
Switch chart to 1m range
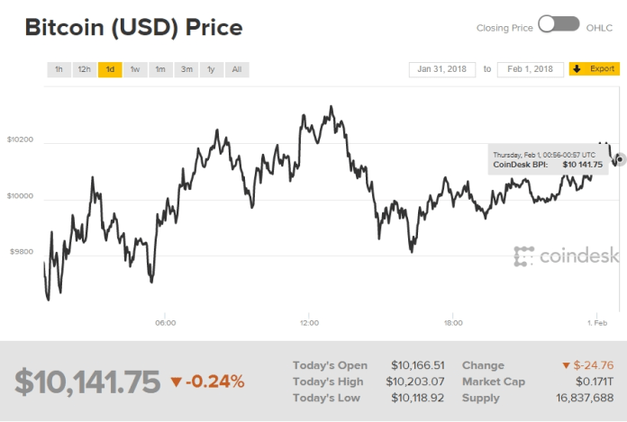[x=160, y=69]
